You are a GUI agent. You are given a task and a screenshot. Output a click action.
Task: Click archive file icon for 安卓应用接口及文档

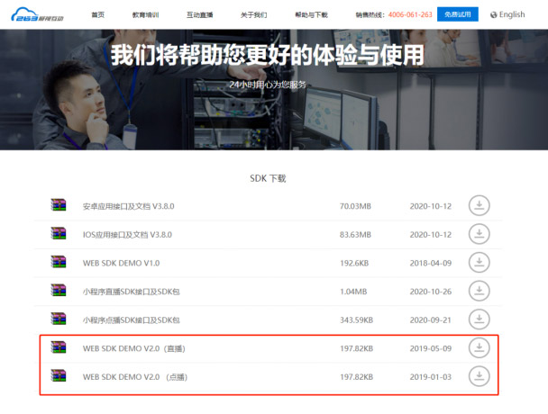coord(59,205)
